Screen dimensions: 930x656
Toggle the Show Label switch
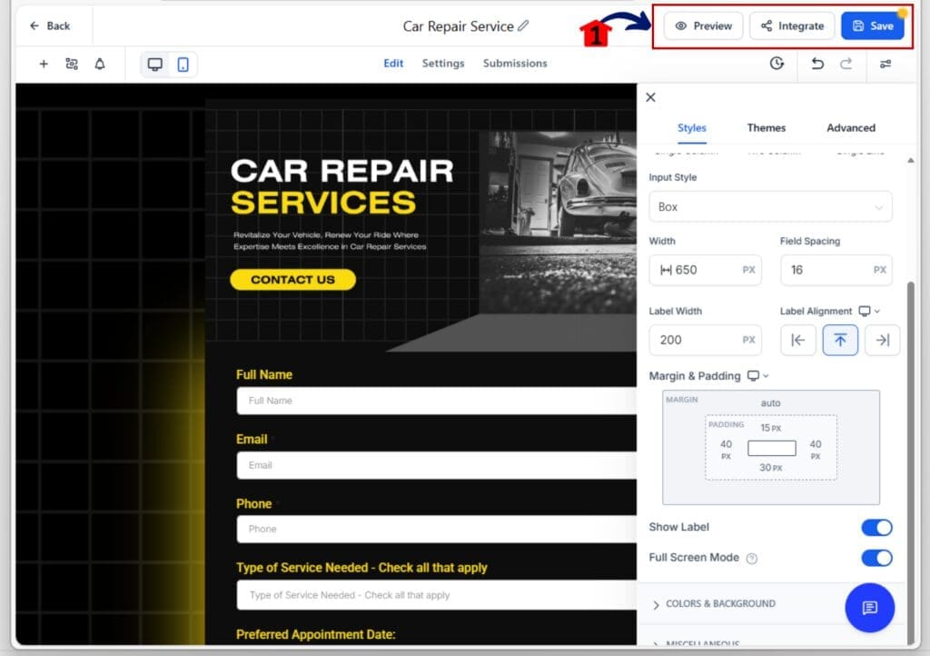(876, 528)
